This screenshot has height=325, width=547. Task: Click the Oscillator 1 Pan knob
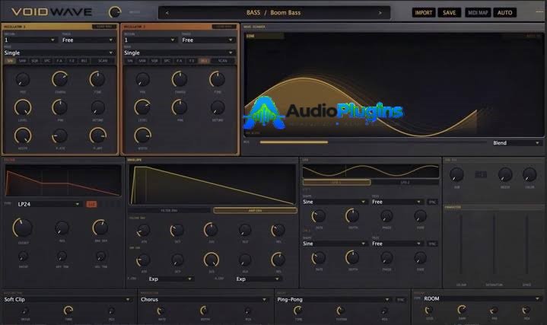60,107
